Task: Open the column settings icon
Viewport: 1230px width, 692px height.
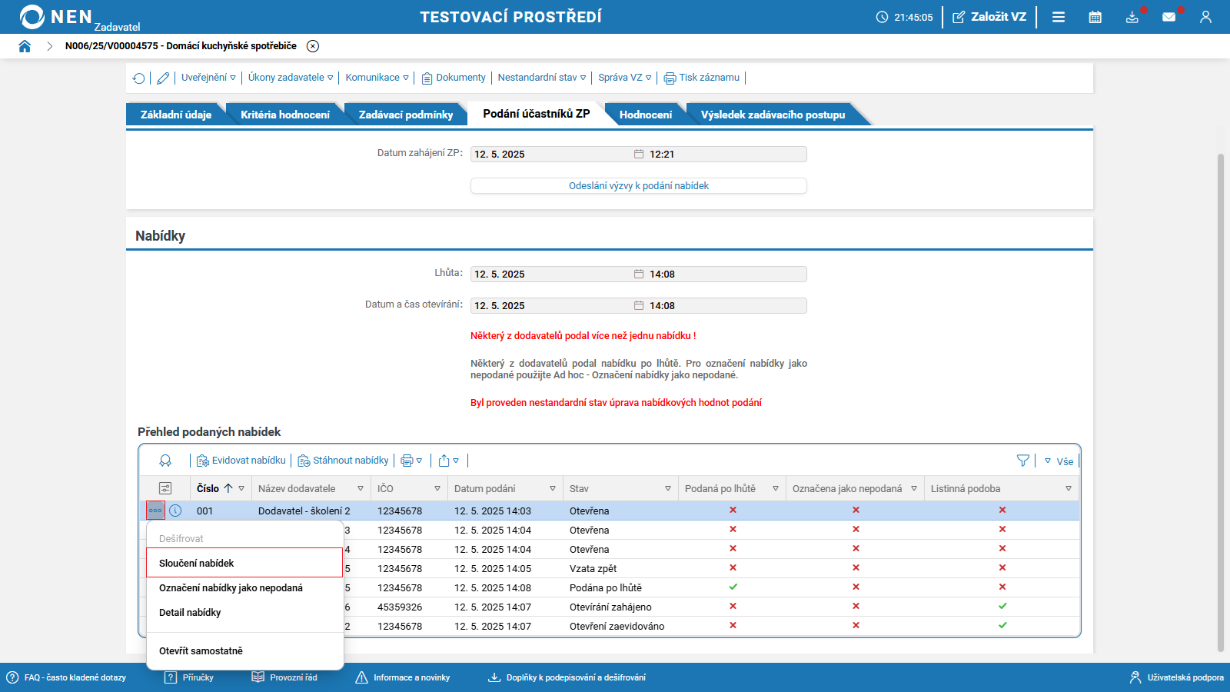Action: click(165, 488)
